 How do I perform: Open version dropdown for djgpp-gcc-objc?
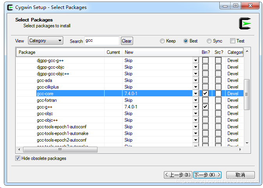coord(195,67)
